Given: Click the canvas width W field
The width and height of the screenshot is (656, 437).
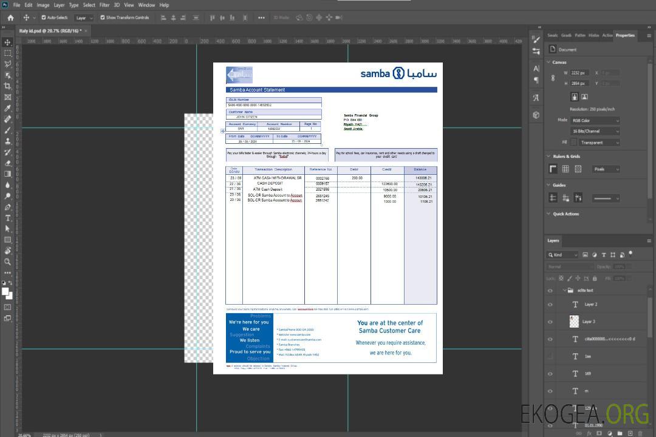Looking at the screenshot, I should click(x=580, y=73).
